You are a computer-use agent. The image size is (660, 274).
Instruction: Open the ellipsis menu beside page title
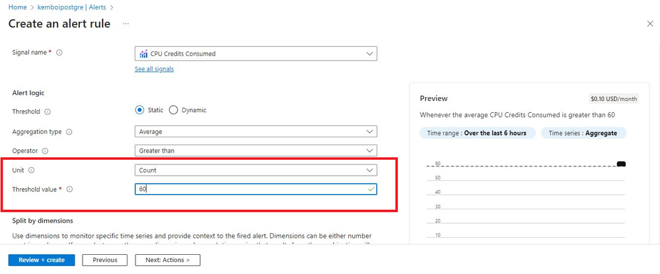126,24
